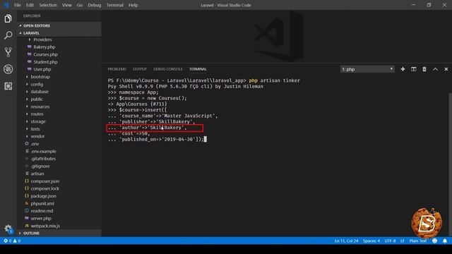
Task: Open the Debug menu
Action: [x=94, y=5]
